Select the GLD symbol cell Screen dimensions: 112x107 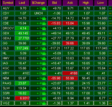pos(8,48)
